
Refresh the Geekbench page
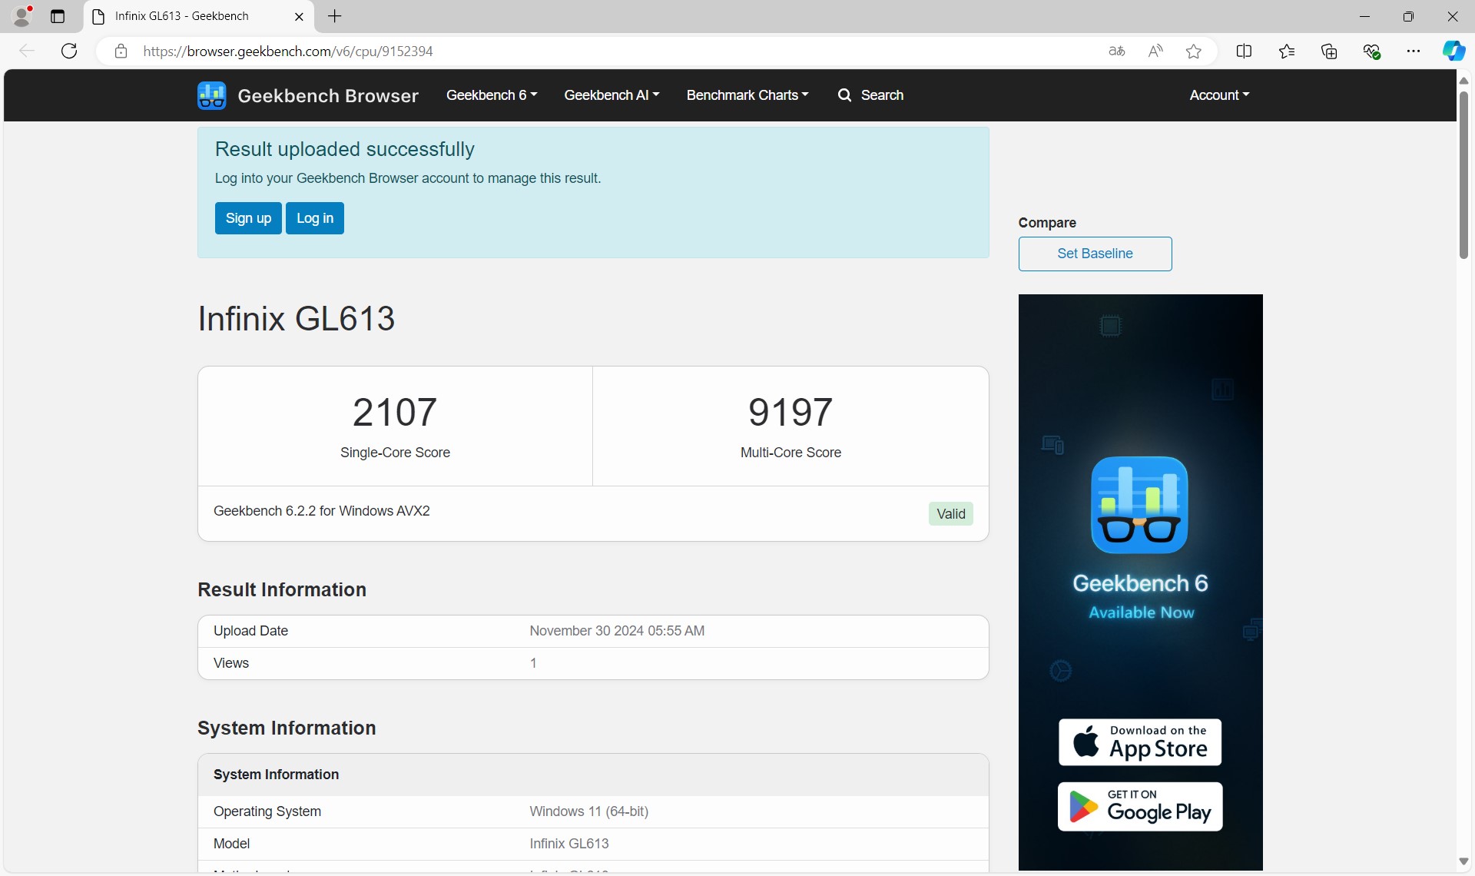pyautogui.click(x=69, y=51)
